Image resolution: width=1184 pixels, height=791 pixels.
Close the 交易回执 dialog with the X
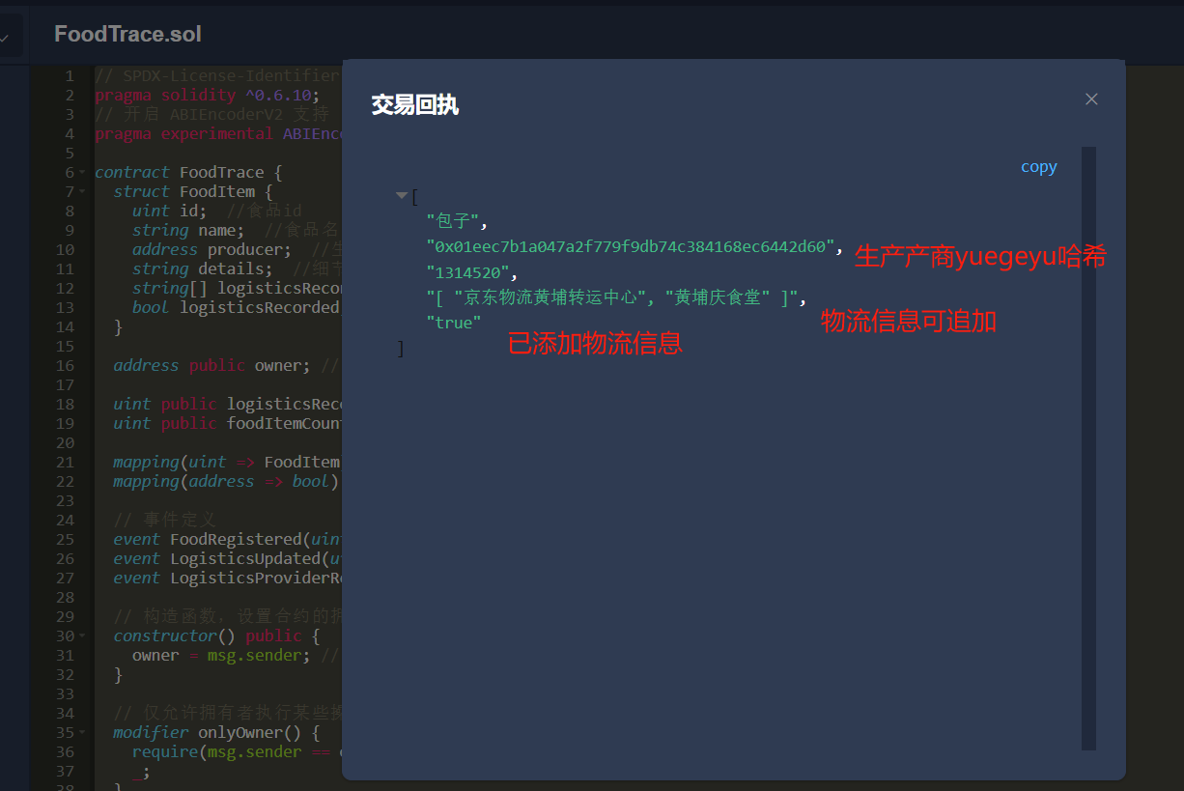[1091, 99]
